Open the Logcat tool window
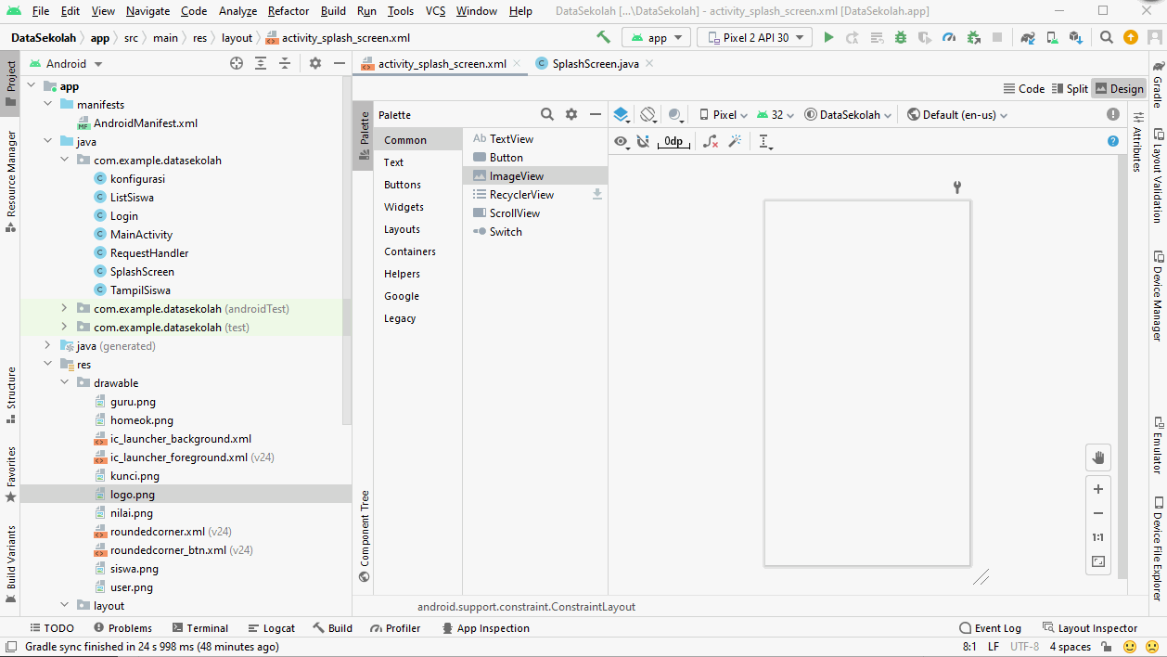The height and width of the screenshot is (657, 1167). click(270, 628)
